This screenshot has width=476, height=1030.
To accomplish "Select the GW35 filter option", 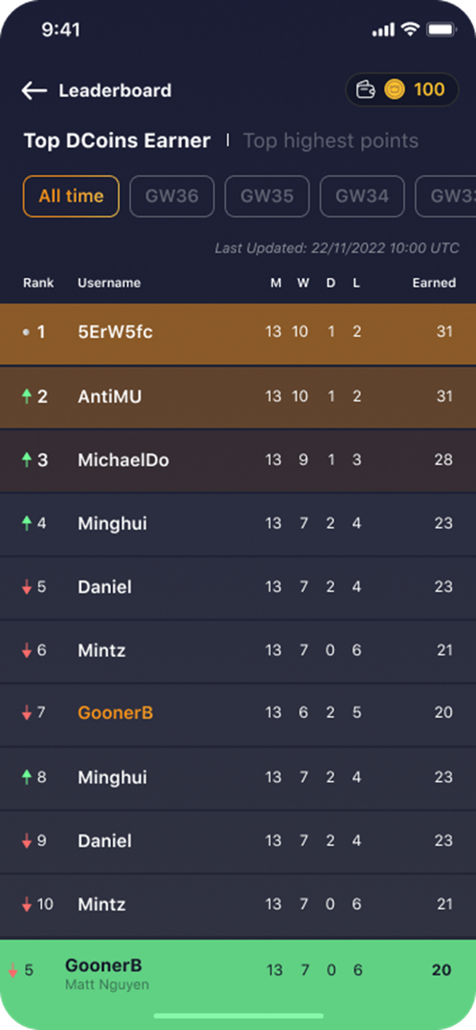I will pyautogui.click(x=267, y=196).
